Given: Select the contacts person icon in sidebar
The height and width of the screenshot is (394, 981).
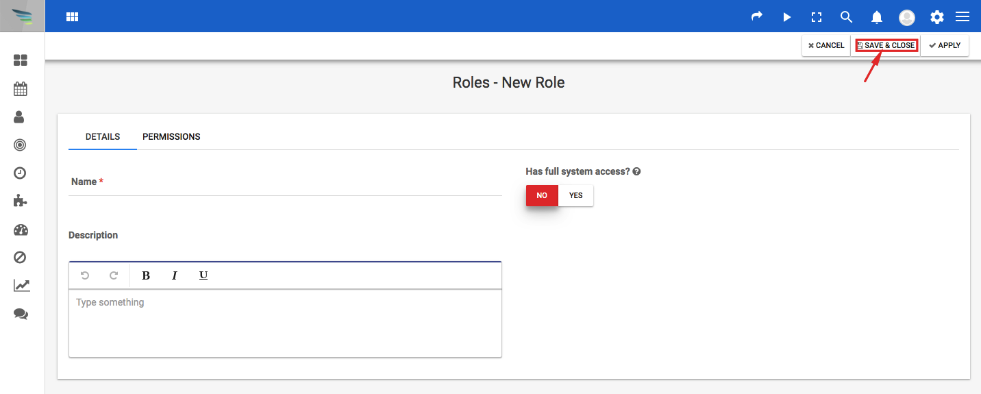Looking at the screenshot, I should [x=20, y=116].
